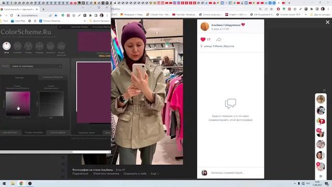Open Chrome menu in ColorScheme window
This screenshot has height=187, width=332.
coord(107,16)
